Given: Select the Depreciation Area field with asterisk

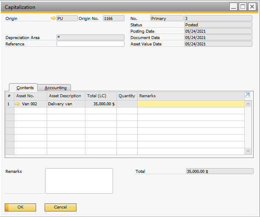Looking at the screenshot, I should coord(90,37).
